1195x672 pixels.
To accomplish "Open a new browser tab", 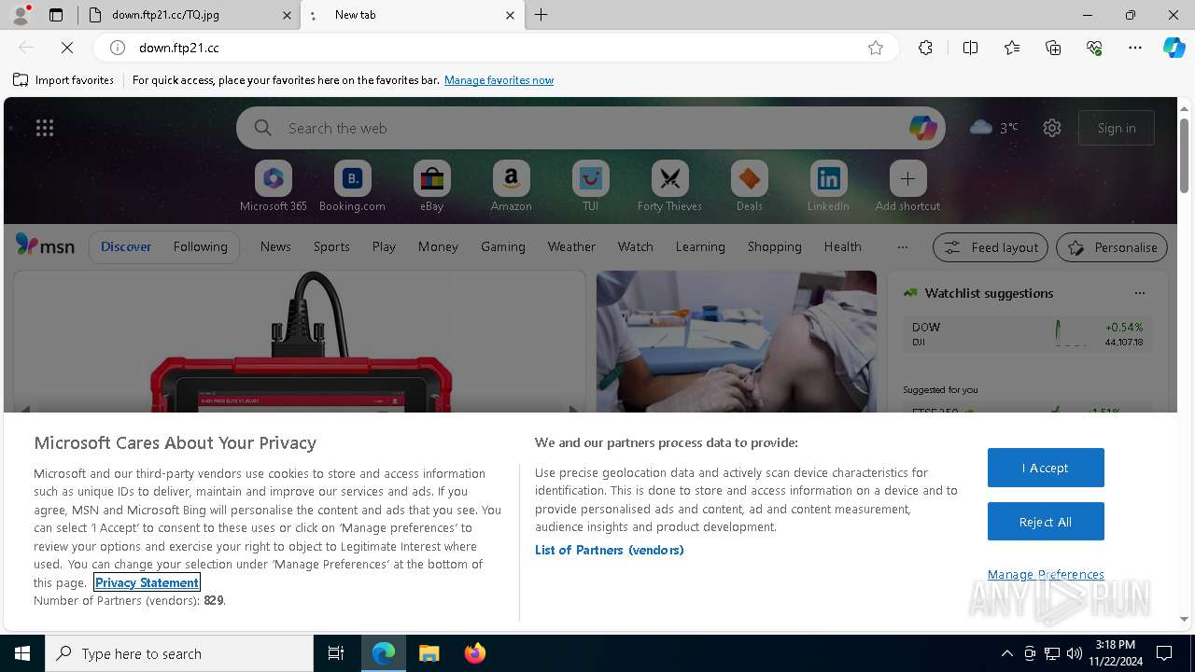I will point(541,15).
